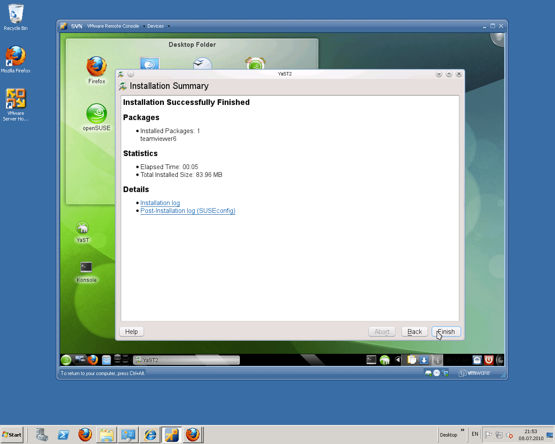
Task: Open Help in the YaST2 dialog
Action: click(131, 332)
